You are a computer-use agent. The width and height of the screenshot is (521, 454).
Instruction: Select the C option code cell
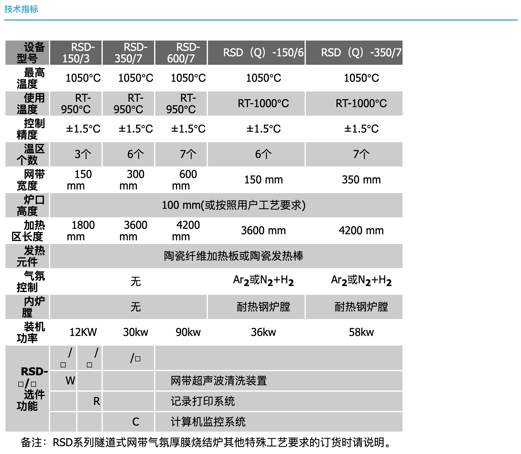pos(136,422)
